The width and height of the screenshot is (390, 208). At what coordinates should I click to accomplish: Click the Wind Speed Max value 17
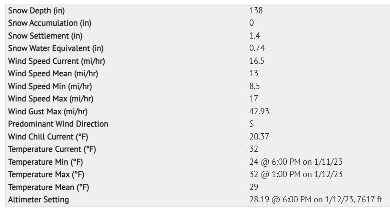coord(253,99)
